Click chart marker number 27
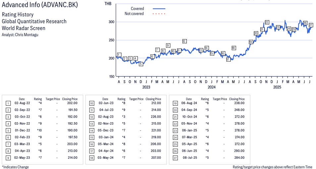Screen dimensions: 316x169 [x=311, y=25]
